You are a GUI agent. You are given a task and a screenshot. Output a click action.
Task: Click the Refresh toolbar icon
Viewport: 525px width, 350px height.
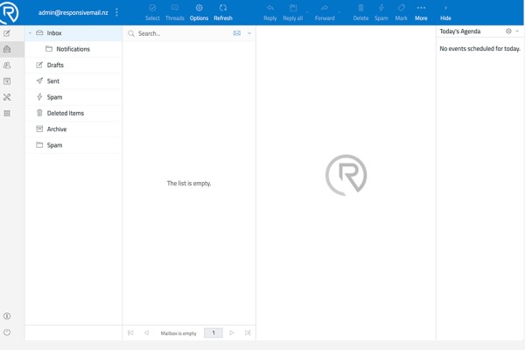(x=223, y=12)
